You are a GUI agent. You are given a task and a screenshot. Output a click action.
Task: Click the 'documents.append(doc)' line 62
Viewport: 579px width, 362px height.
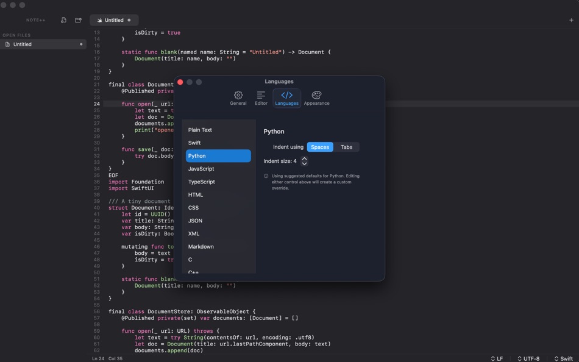coord(169,350)
